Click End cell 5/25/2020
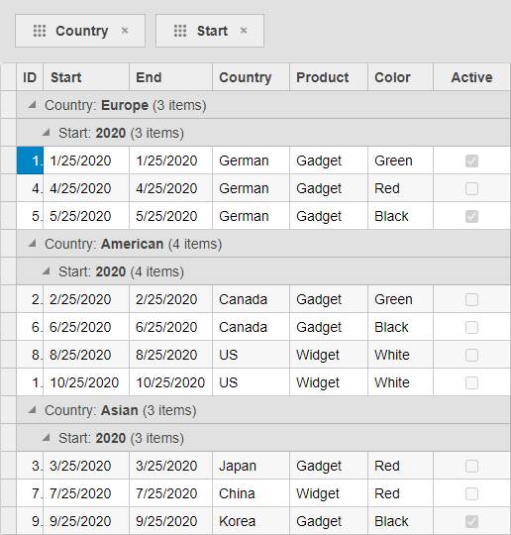Viewport: 511px width, 535px height. pos(171,216)
